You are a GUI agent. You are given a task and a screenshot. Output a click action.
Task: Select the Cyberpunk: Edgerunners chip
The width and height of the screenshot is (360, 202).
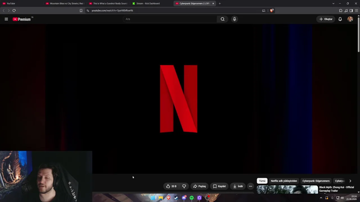(x=316, y=181)
